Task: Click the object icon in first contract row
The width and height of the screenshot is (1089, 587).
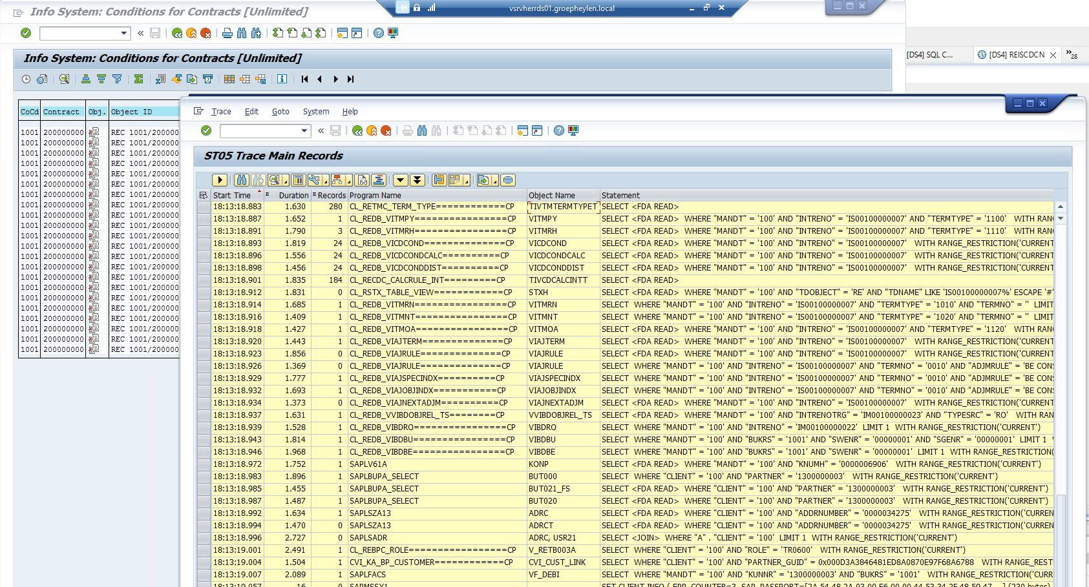Action: point(94,132)
